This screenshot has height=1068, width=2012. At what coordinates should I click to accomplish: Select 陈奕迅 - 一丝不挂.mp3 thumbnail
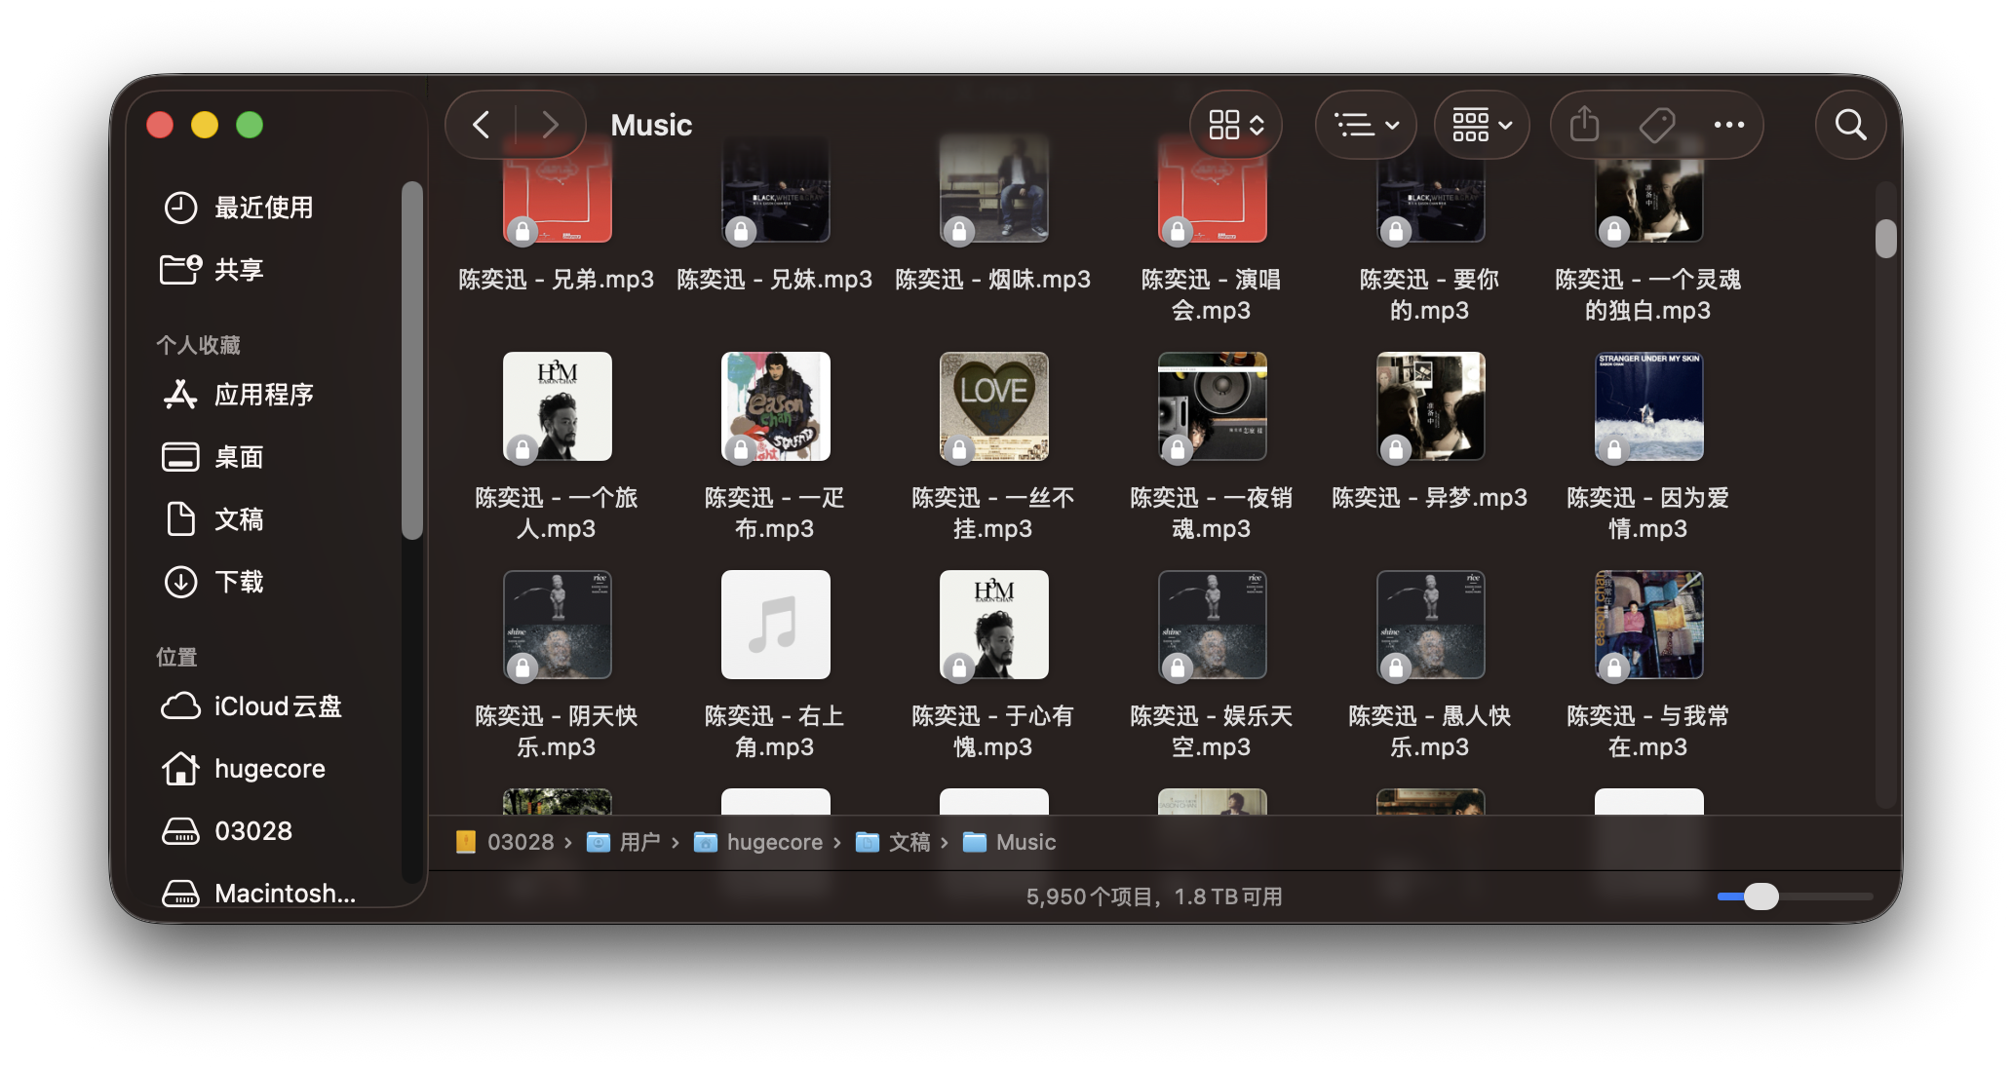pos(993,406)
